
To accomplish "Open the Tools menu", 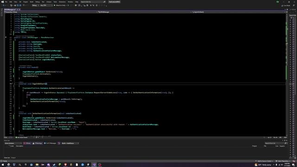I will 55,2.
